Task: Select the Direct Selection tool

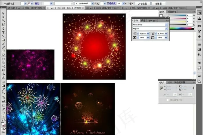Action: [3, 17]
